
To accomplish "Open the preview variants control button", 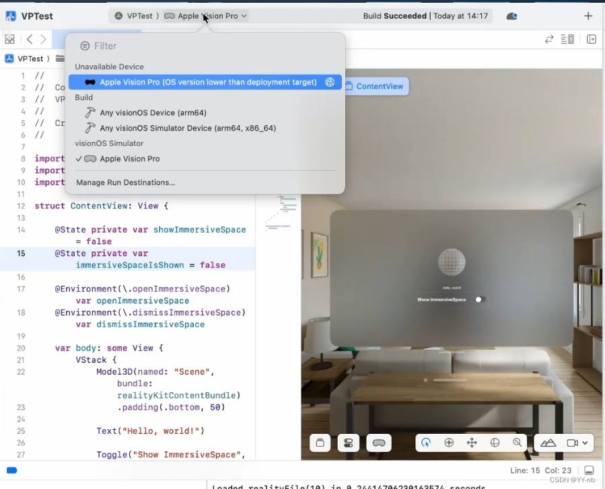I will coord(349,443).
